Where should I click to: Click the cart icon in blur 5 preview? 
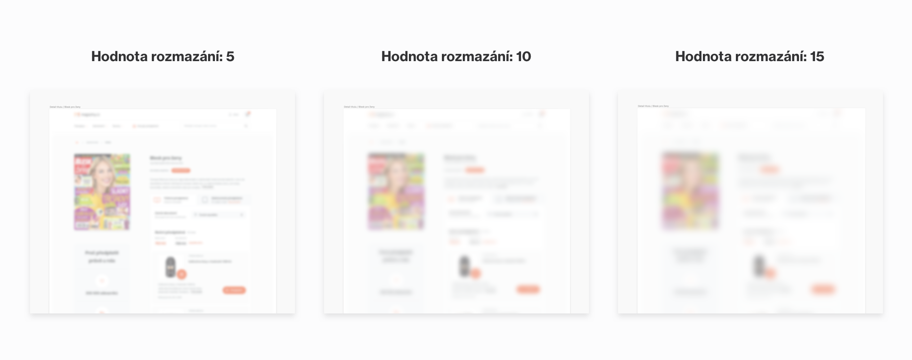248,114
